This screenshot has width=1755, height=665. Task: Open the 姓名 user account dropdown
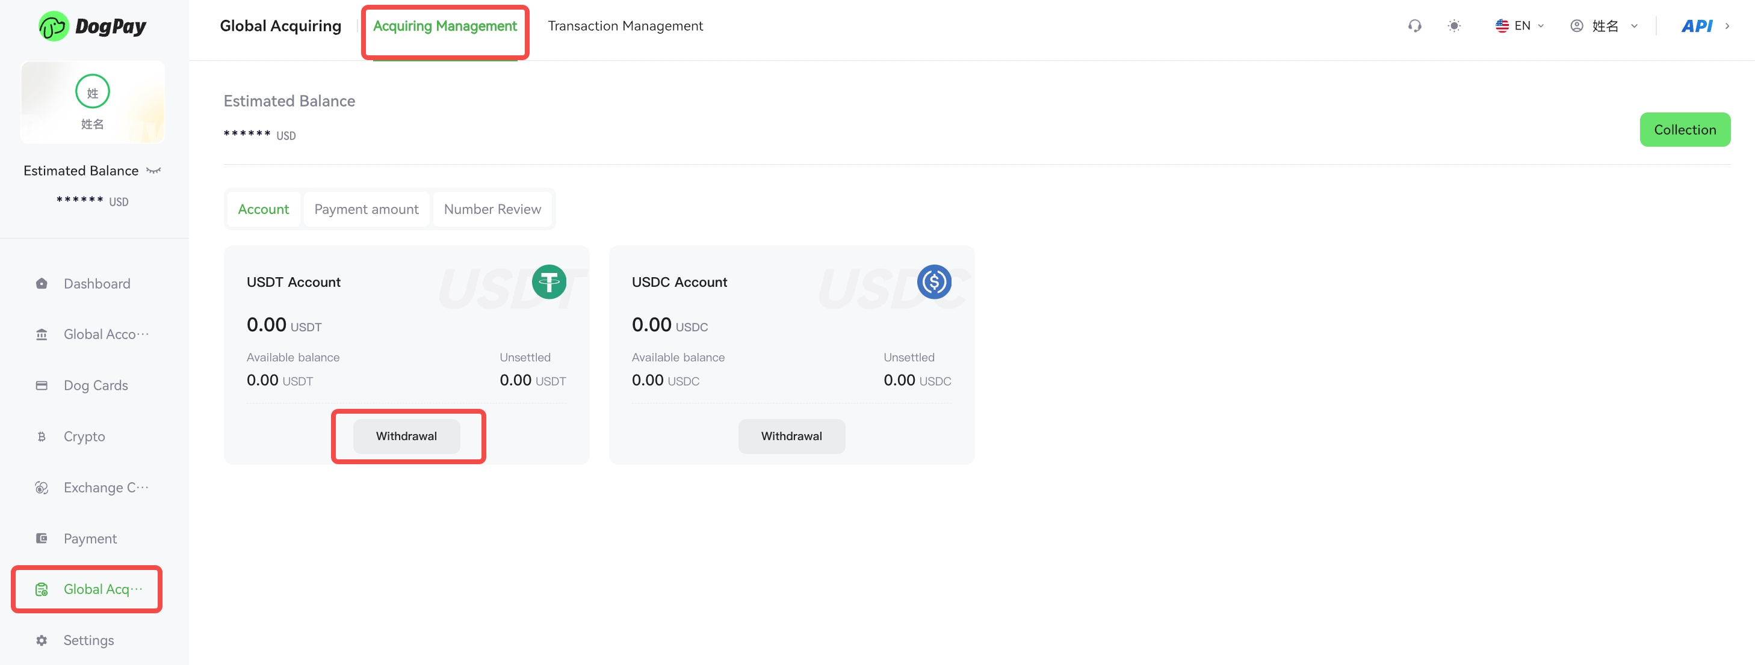pos(1605,26)
